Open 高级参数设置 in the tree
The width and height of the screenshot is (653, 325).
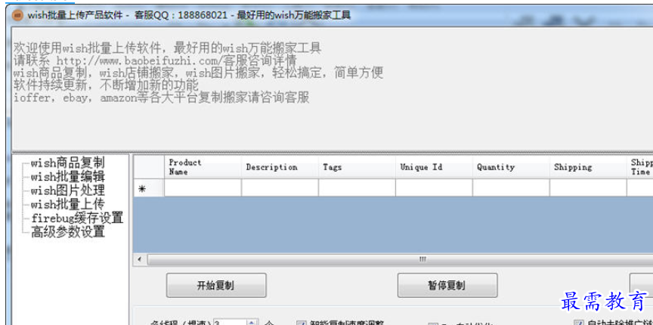(x=67, y=231)
